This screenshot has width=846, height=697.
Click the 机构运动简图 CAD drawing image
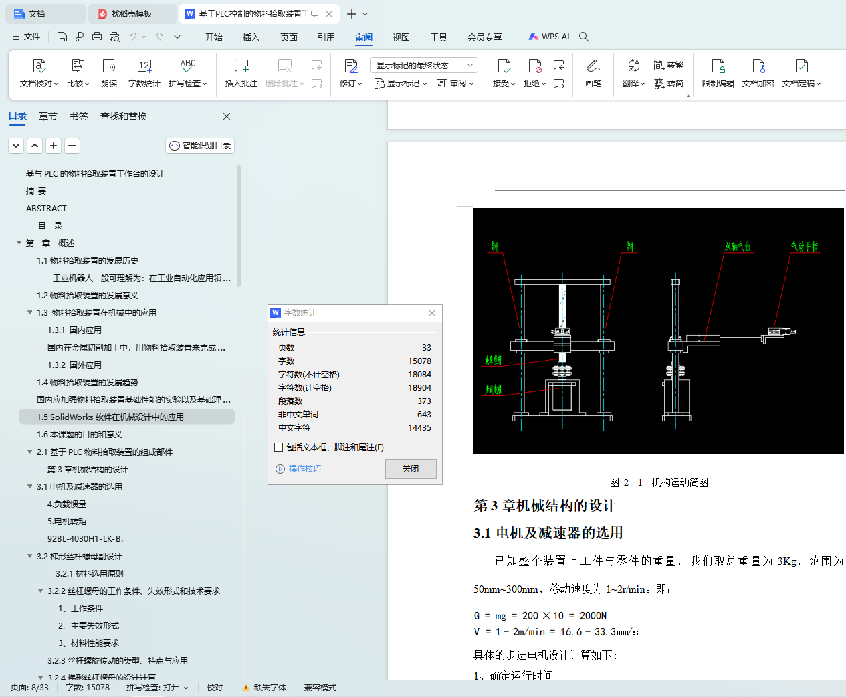click(658, 331)
